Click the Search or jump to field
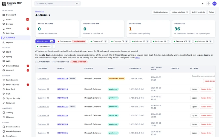The width and height of the screenshot is (219, 137). coord(57,4)
